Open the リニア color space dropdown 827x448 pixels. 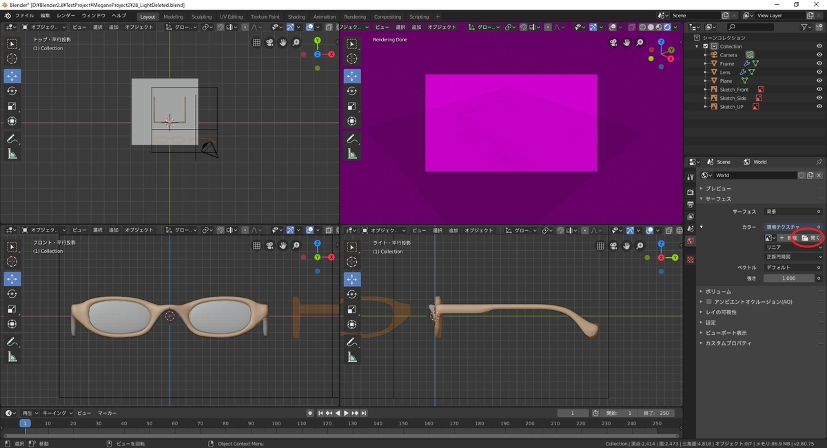coord(793,247)
